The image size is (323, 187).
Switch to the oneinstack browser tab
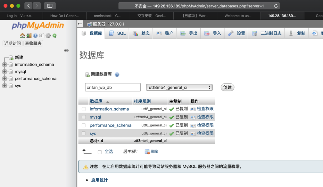pos(108,16)
